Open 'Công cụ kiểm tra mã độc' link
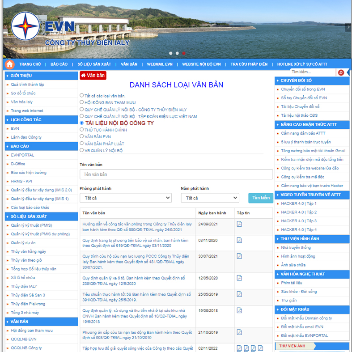352x352 pixels. (303, 177)
